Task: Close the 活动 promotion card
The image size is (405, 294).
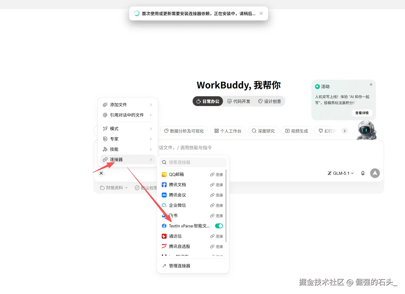Action: pos(371,84)
